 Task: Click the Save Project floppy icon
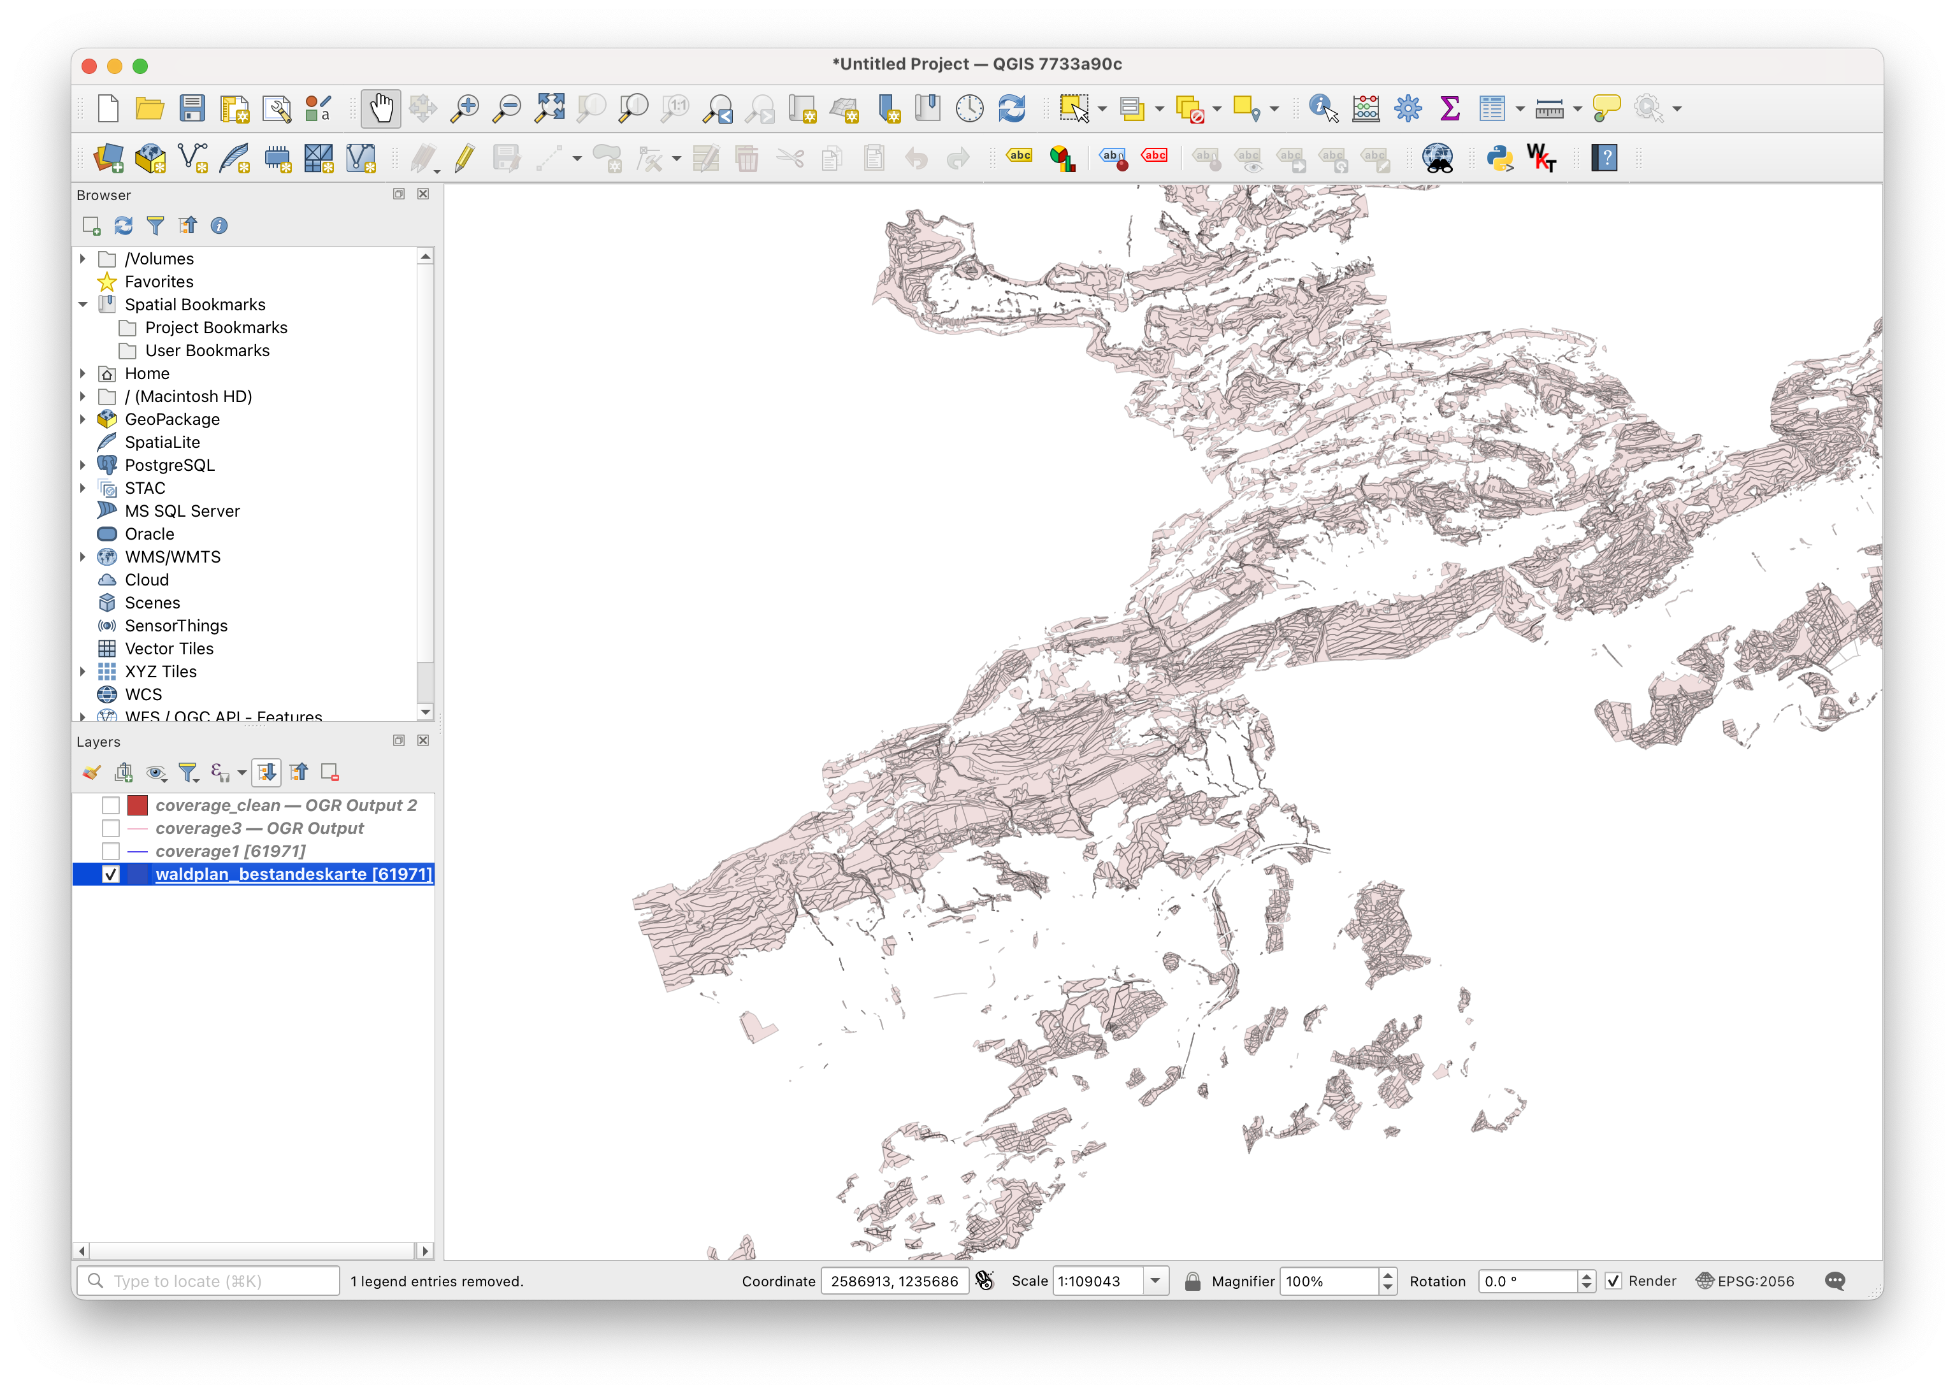click(x=192, y=108)
